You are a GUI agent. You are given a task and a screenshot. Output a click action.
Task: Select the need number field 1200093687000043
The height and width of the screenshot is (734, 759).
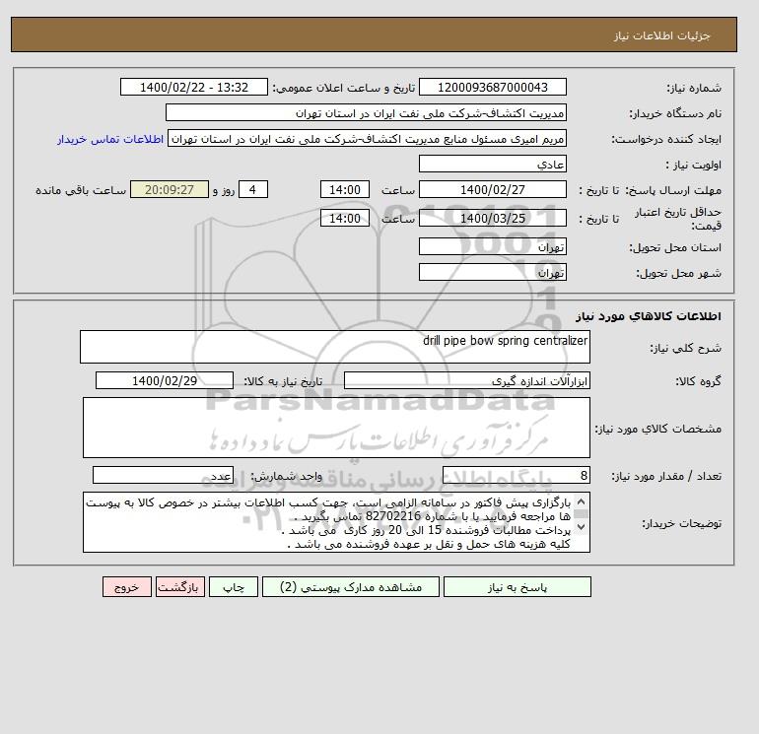(492, 87)
